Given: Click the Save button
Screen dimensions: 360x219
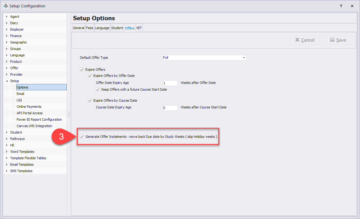Looking at the screenshot, I should [x=338, y=40].
